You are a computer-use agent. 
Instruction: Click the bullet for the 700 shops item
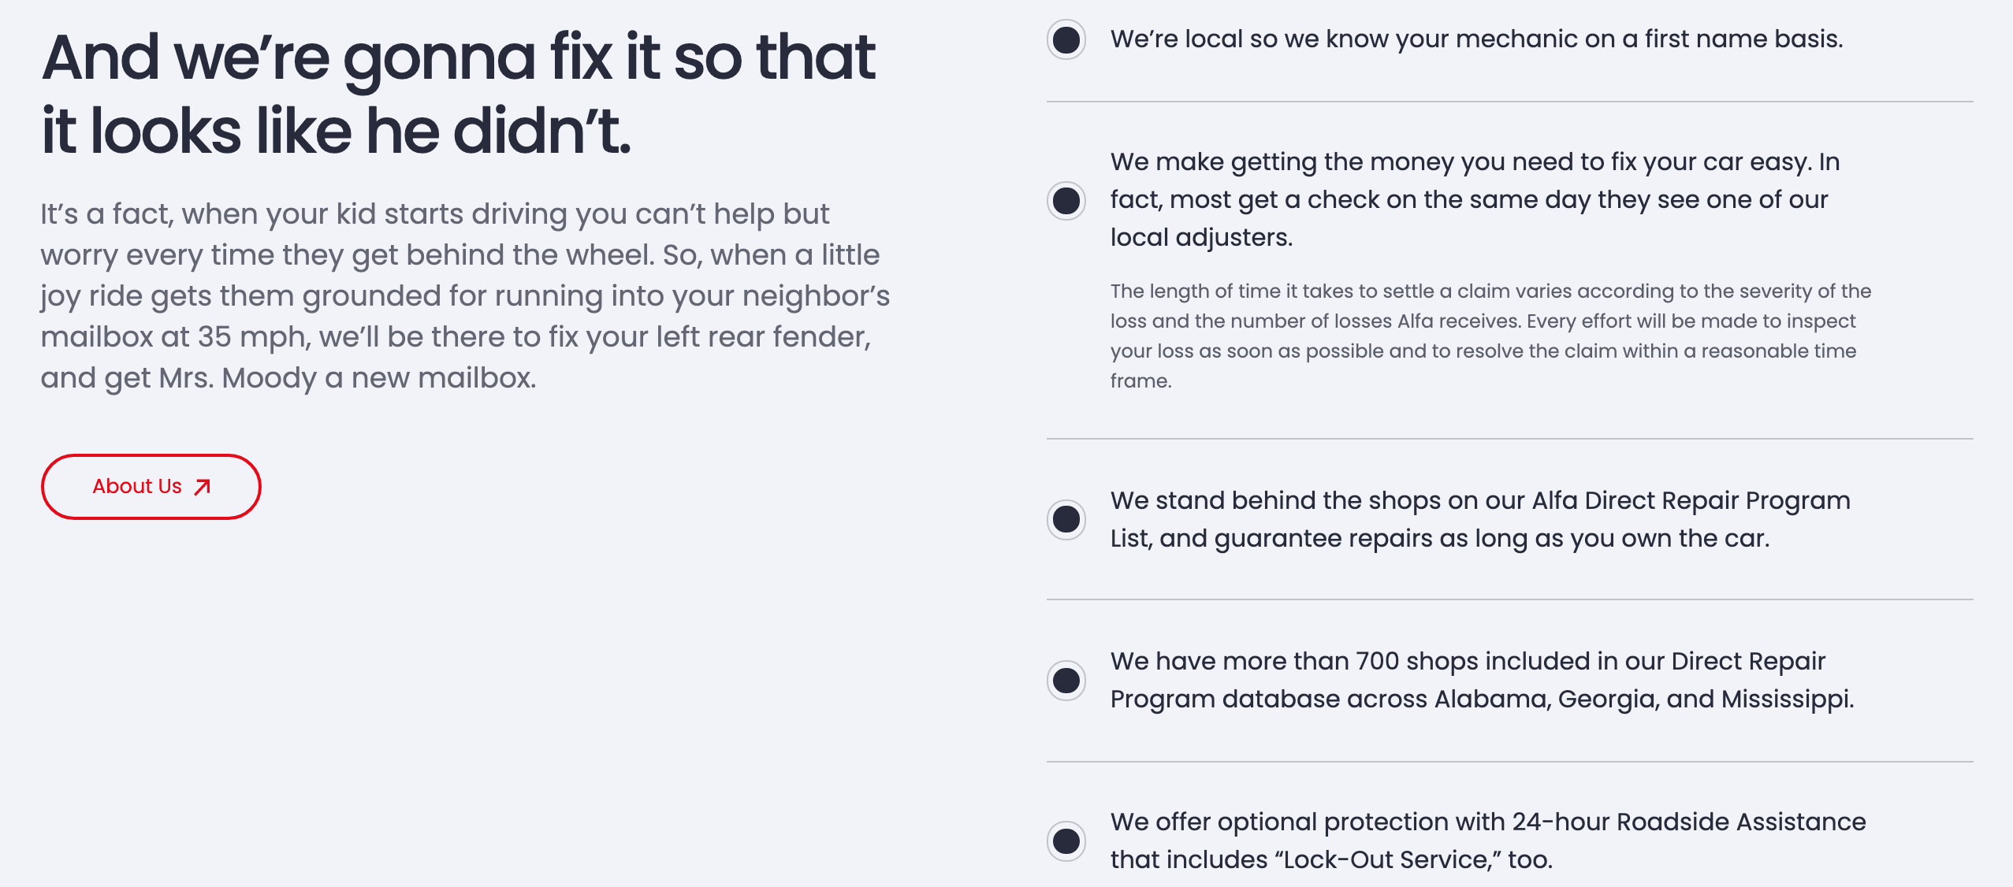[x=1066, y=680]
